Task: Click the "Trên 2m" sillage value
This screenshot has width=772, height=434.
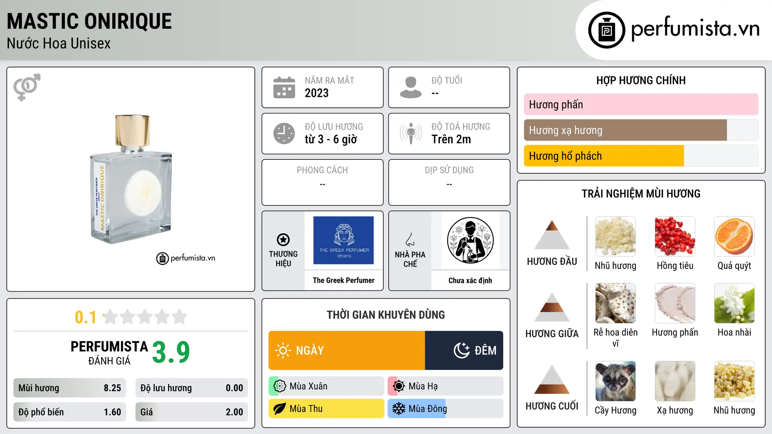Action: 451,139
